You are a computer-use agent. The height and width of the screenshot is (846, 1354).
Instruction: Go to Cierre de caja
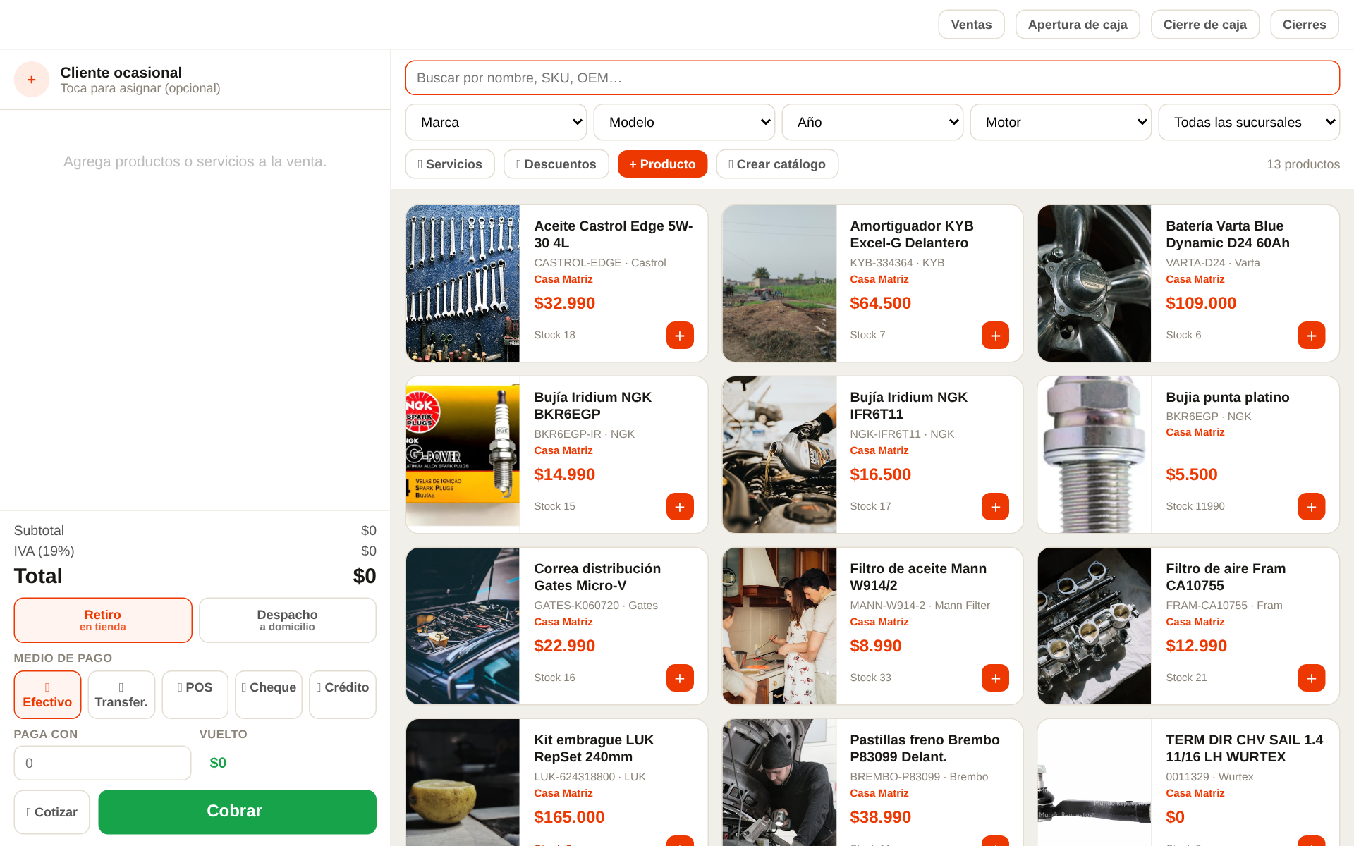pos(1204,25)
